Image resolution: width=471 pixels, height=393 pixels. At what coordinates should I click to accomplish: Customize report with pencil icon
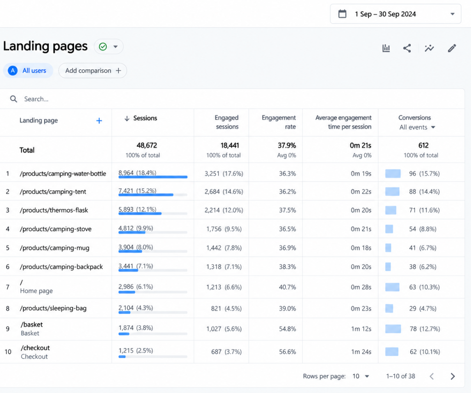[x=452, y=48]
